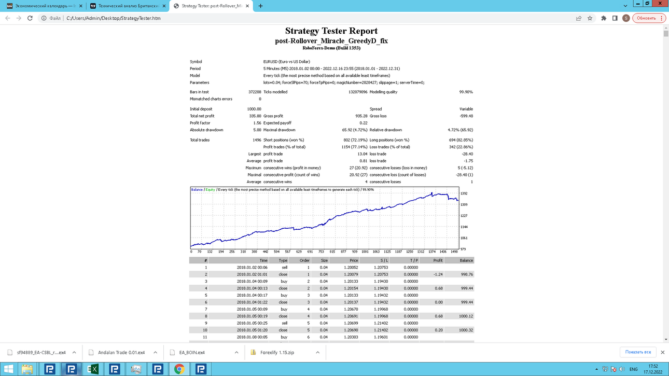The width and height of the screenshot is (669, 376).
Task: Click the Gross loss value -599.48
Action: point(465,116)
